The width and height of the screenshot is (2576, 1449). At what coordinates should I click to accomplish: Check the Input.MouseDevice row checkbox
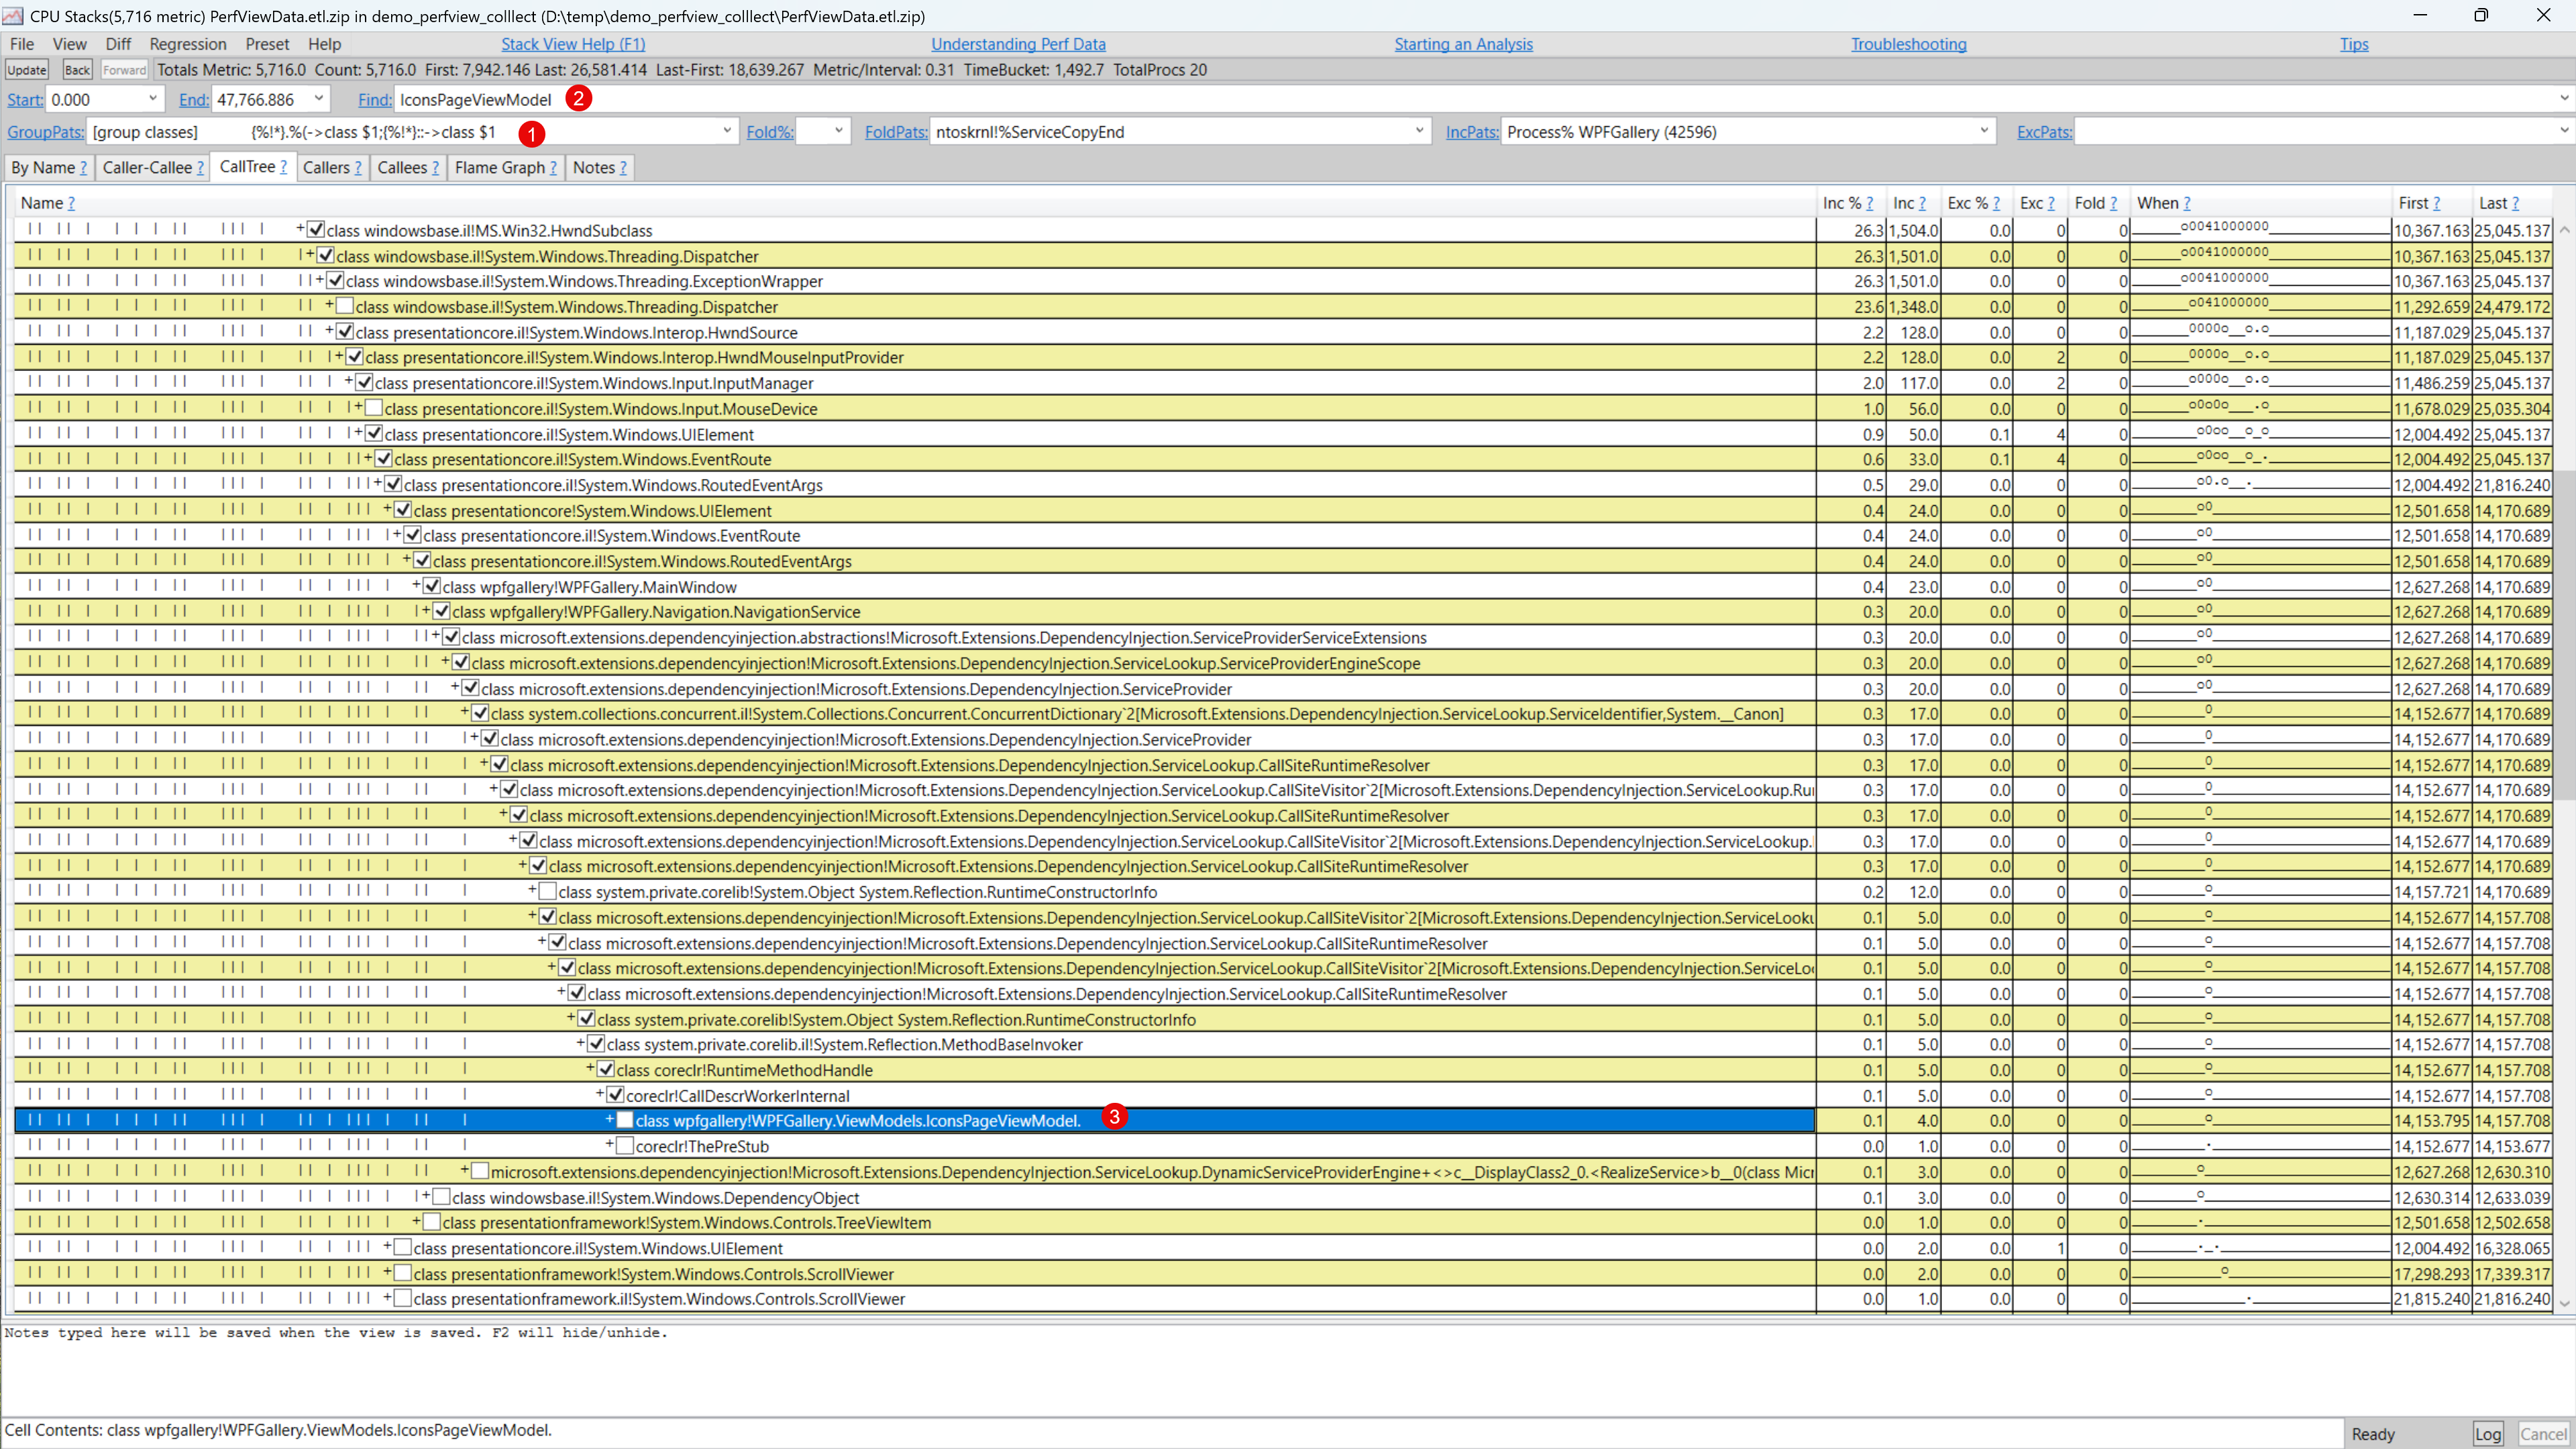pyautogui.click(x=374, y=409)
